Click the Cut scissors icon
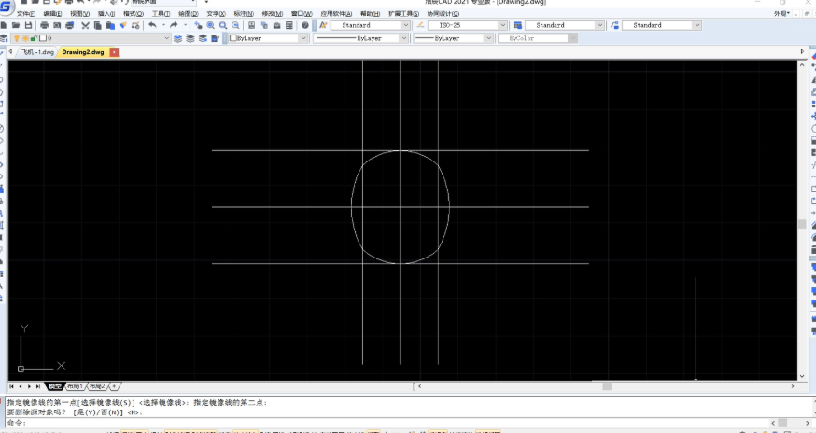The width and height of the screenshot is (816, 433). click(x=85, y=25)
